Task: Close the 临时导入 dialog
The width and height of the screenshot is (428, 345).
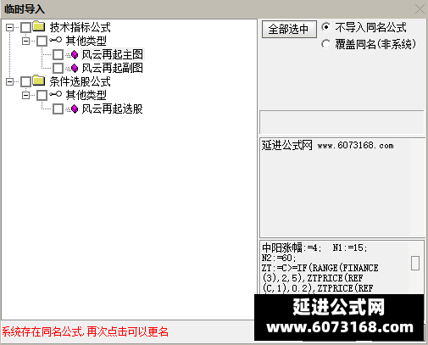Action: pos(420,9)
